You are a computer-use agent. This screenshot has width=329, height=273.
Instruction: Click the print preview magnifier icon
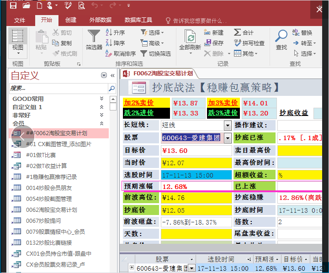[x=81, y=5]
